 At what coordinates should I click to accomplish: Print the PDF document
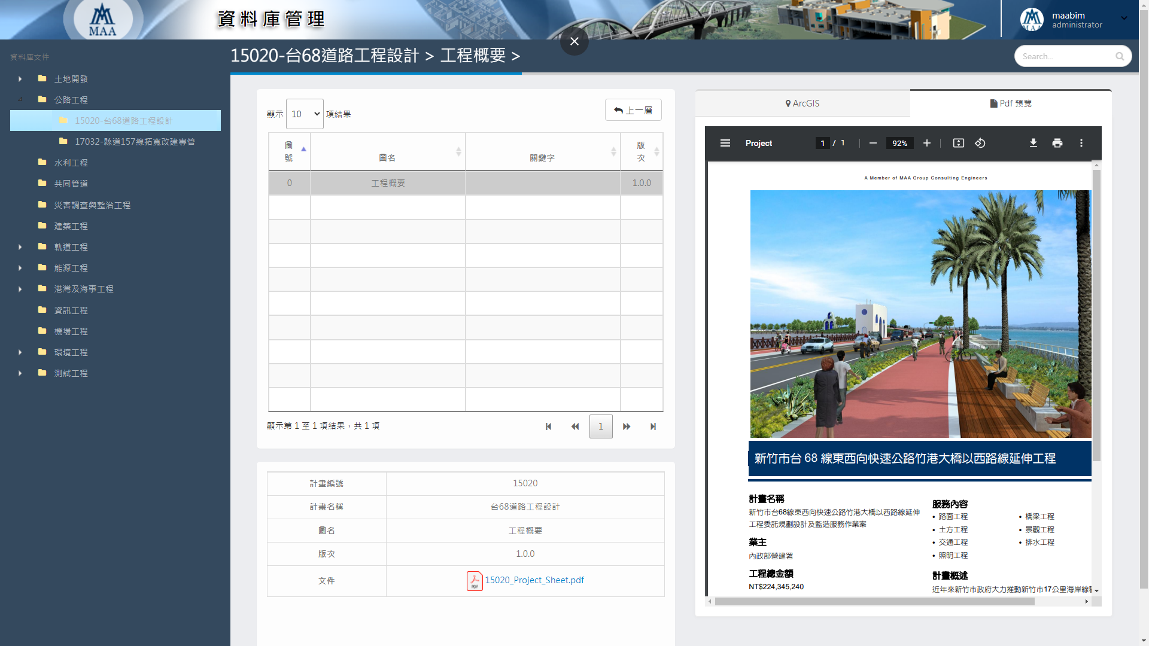point(1057,143)
